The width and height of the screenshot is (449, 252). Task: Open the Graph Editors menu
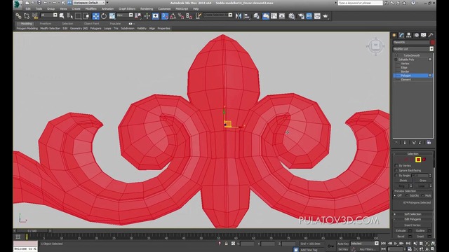(x=127, y=9)
